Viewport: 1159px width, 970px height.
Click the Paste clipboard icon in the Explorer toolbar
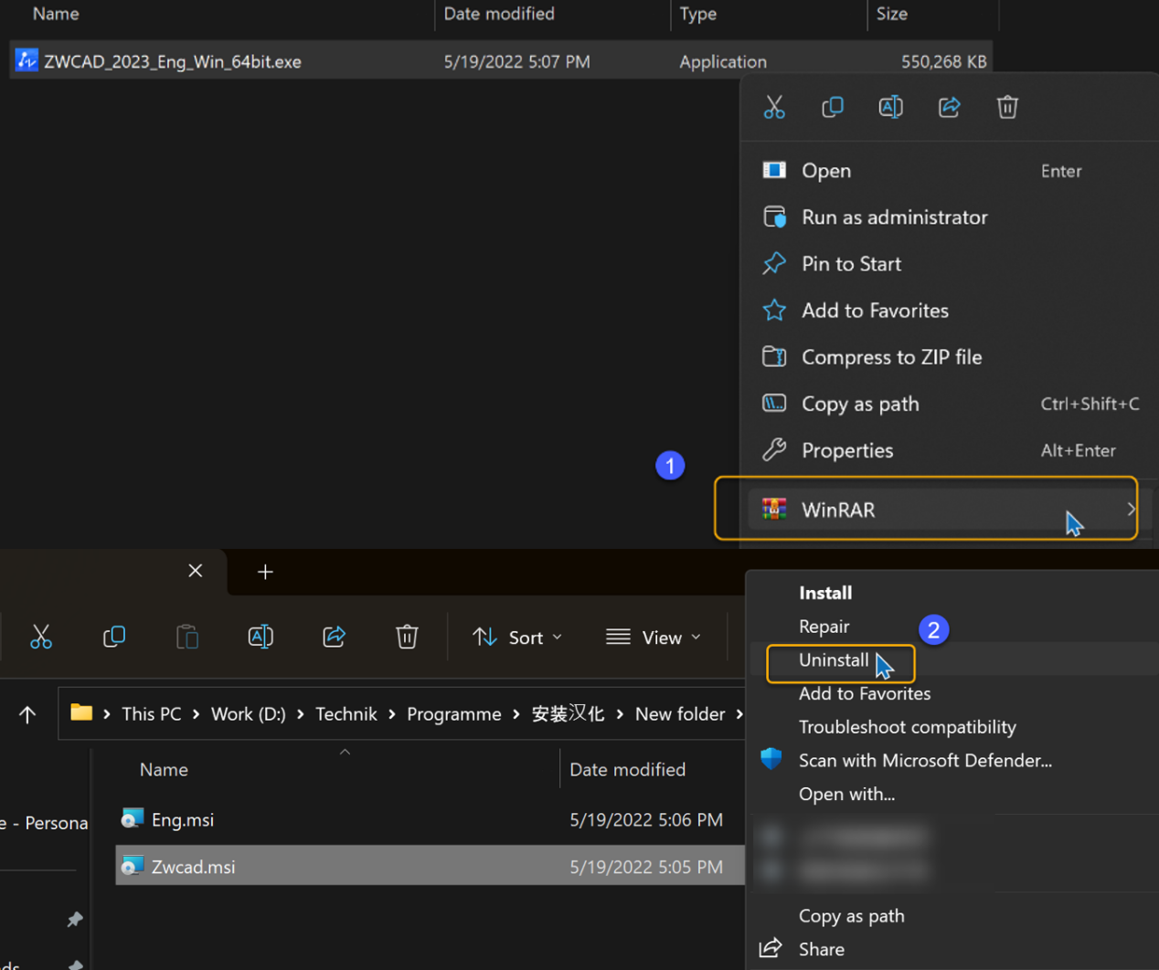point(187,637)
